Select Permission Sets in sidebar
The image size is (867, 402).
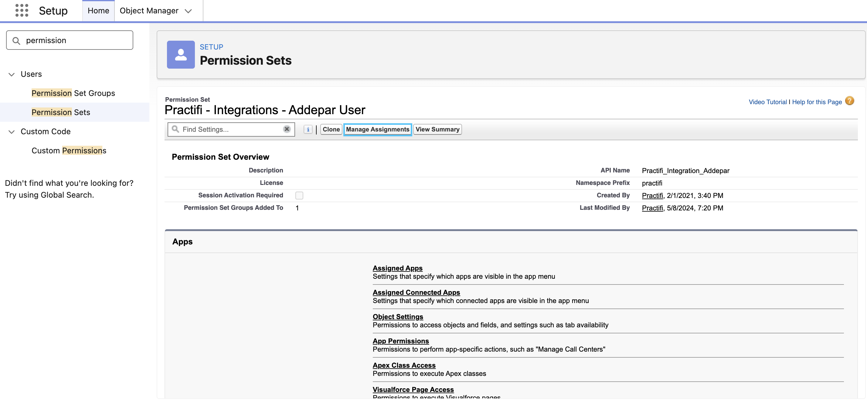click(61, 112)
